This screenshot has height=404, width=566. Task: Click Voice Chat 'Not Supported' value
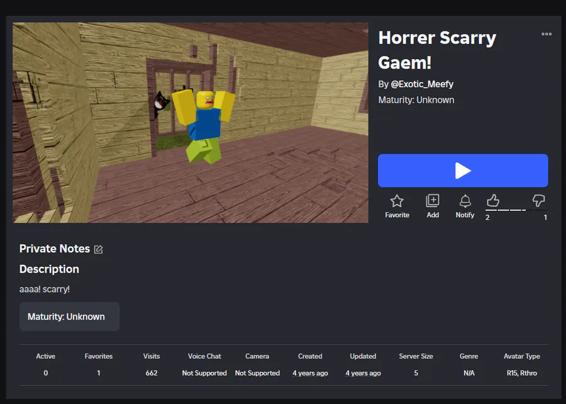[x=204, y=373]
